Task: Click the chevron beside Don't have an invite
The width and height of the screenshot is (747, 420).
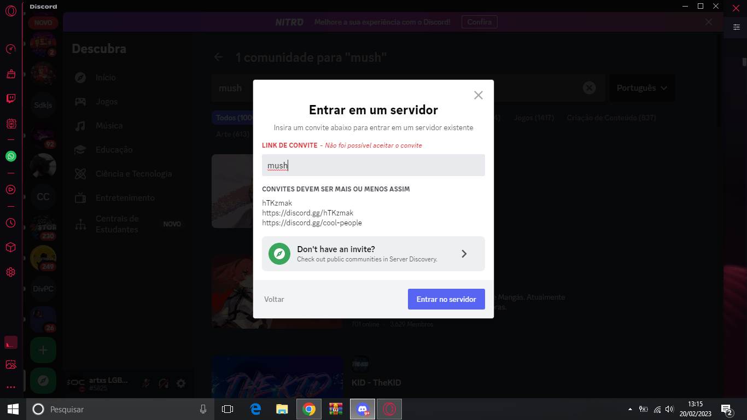Action: click(x=464, y=254)
